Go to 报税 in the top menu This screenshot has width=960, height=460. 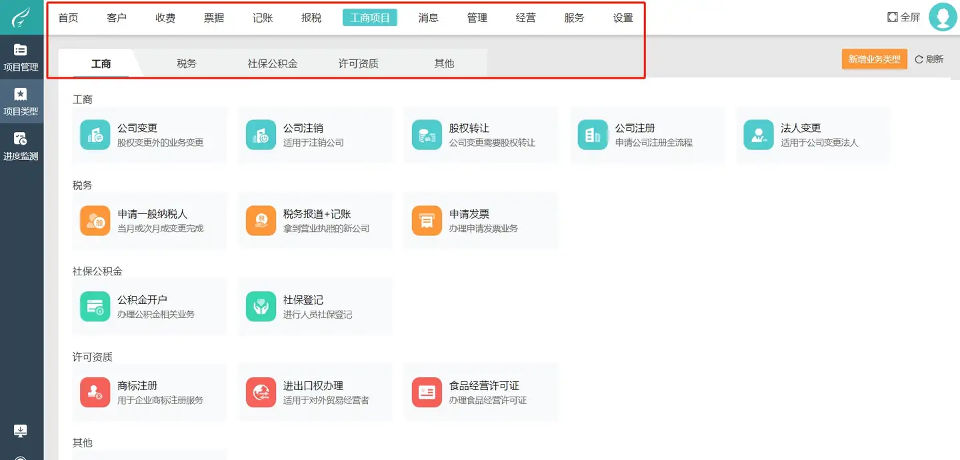(x=311, y=18)
